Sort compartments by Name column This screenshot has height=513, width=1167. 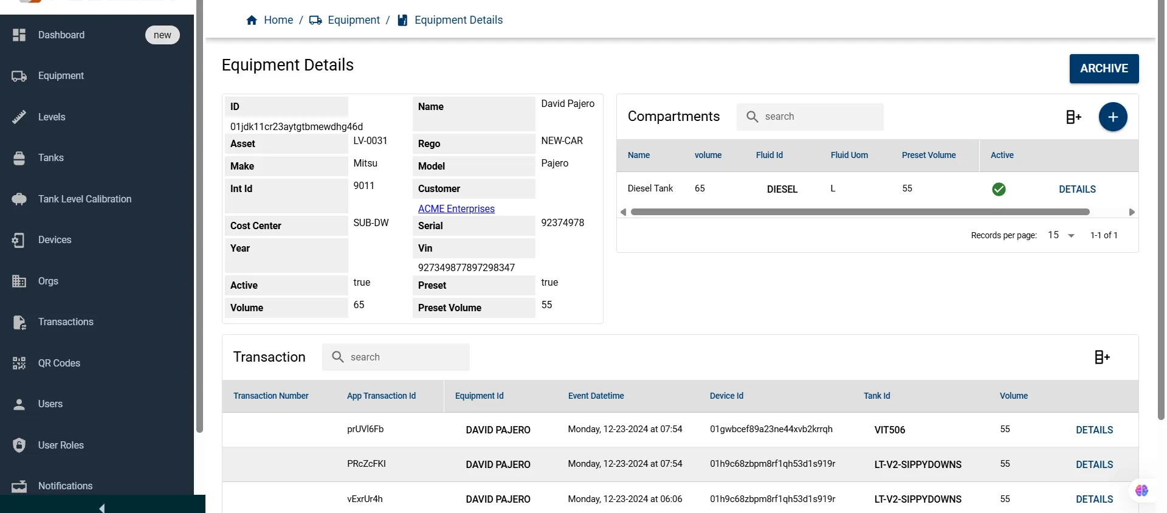coord(639,156)
